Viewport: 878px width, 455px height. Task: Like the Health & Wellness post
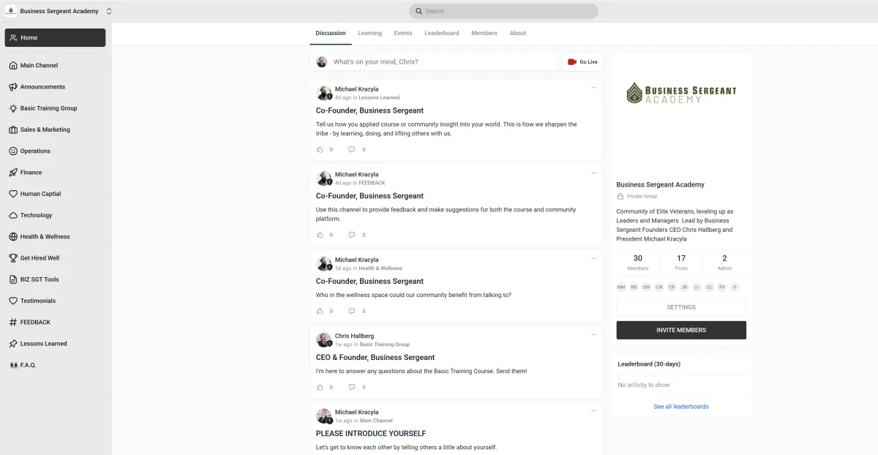point(320,311)
